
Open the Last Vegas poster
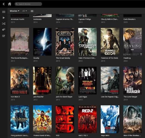coord(87,80)
